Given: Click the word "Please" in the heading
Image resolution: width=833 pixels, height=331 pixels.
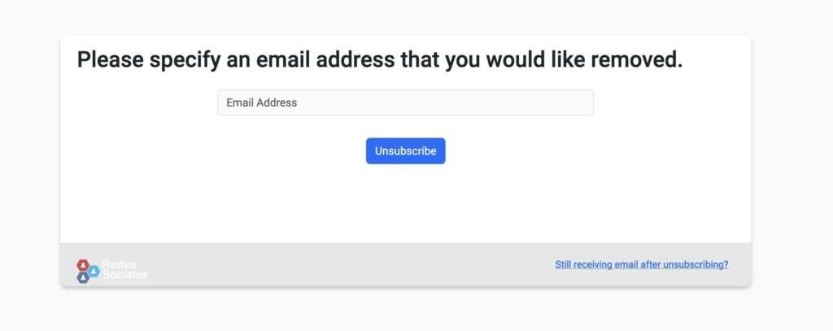Looking at the screenshot, I should pyautogui.click(x=111, y=59).
